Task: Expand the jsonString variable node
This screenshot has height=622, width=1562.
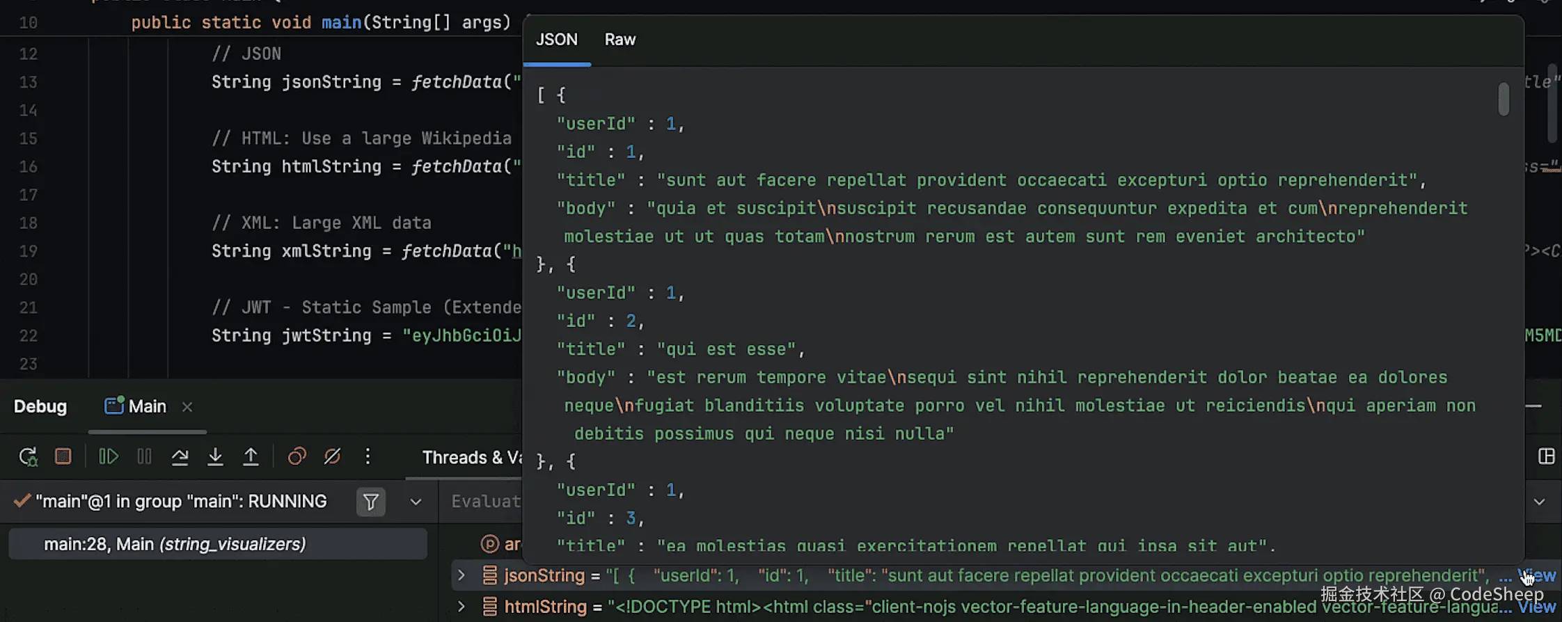Action: (x=461, y=575)
